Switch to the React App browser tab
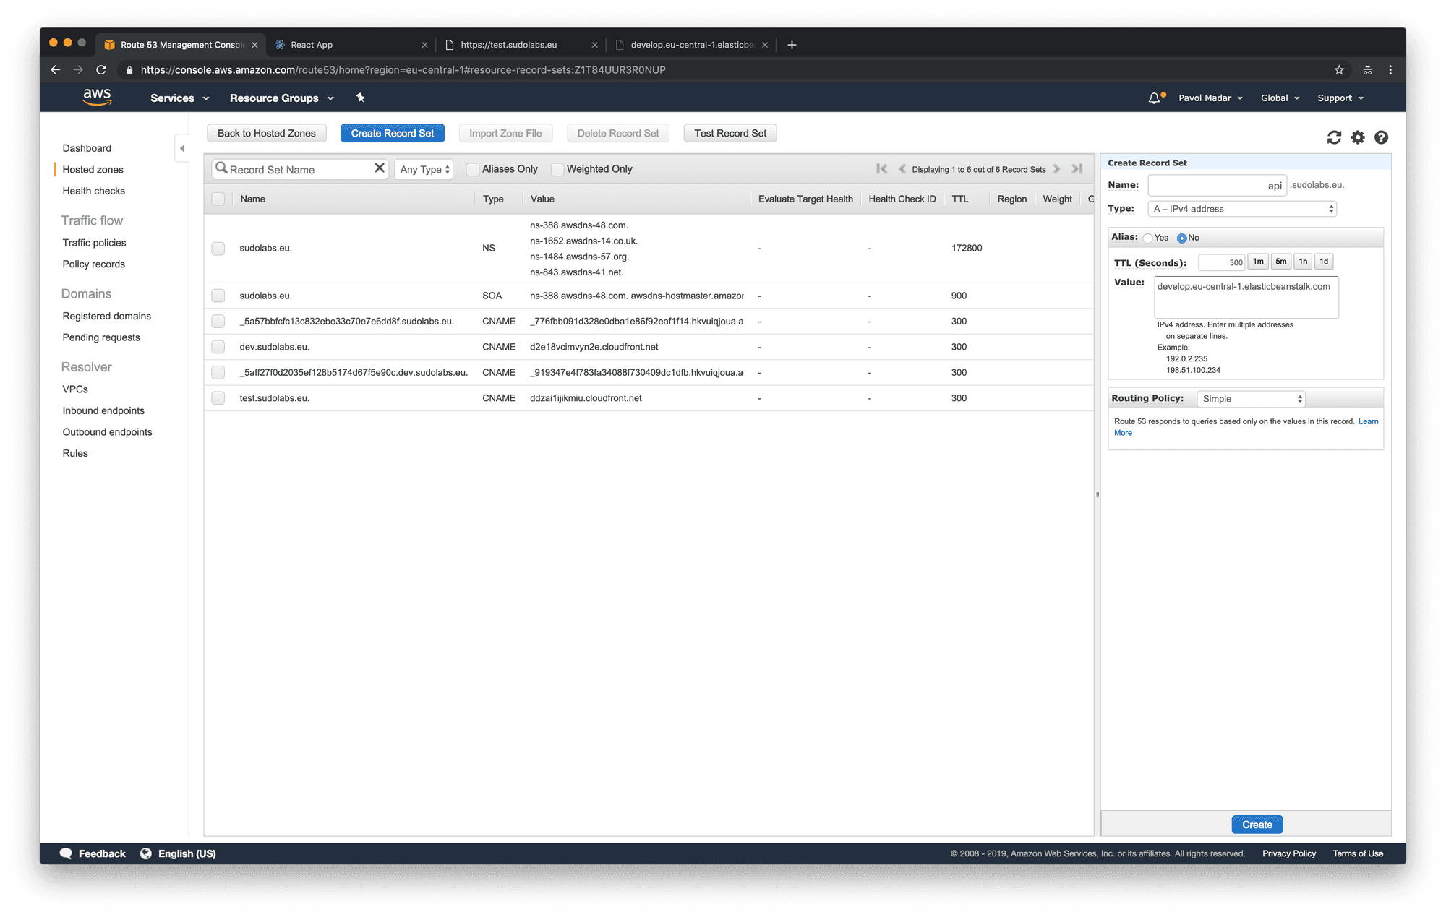 (x=350, y=45)
